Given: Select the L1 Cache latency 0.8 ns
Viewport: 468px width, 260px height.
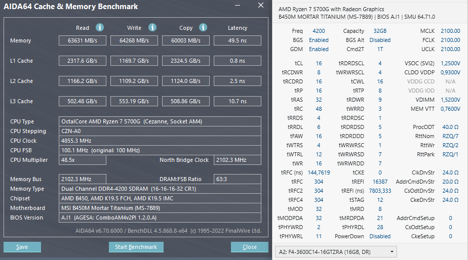Looking at the screenshot, I should click(x=237, y=61).
